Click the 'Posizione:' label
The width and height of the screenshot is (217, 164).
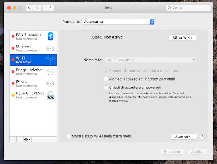[71, 22]
